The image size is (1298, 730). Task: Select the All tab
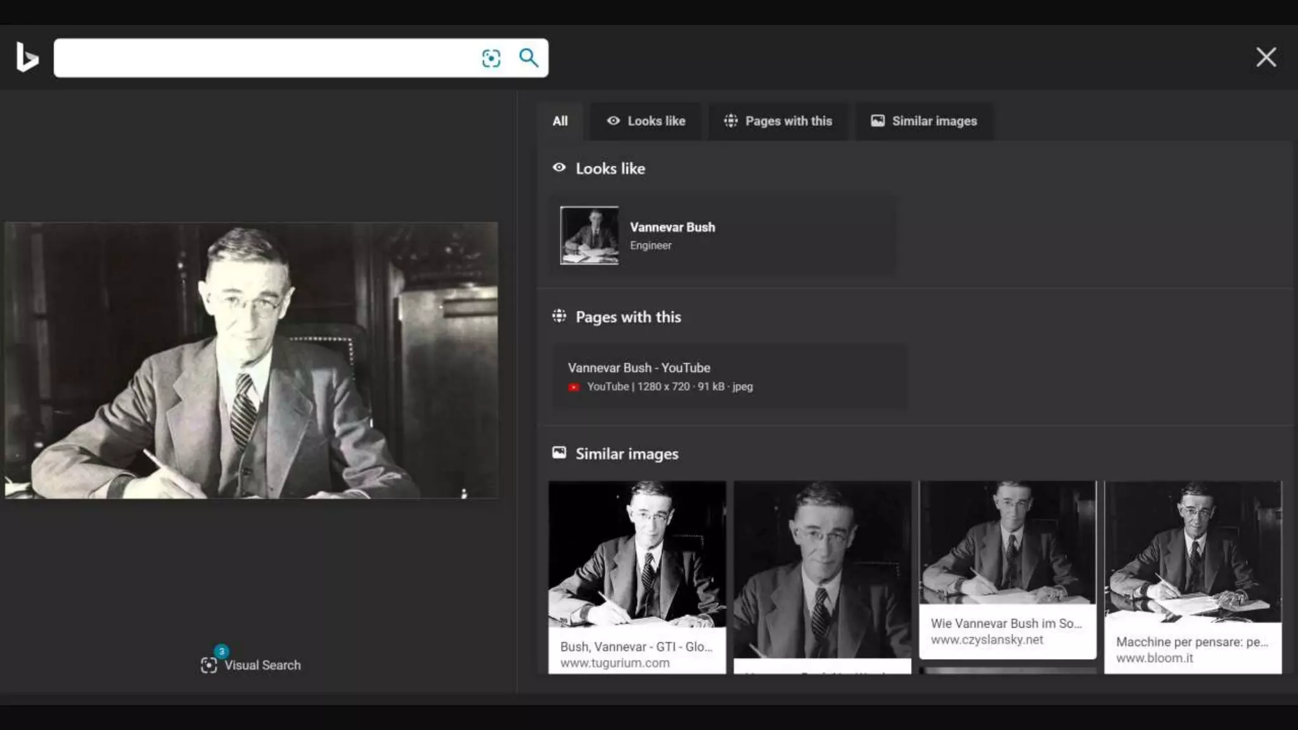pyautogui.click(x=560, y=121)
